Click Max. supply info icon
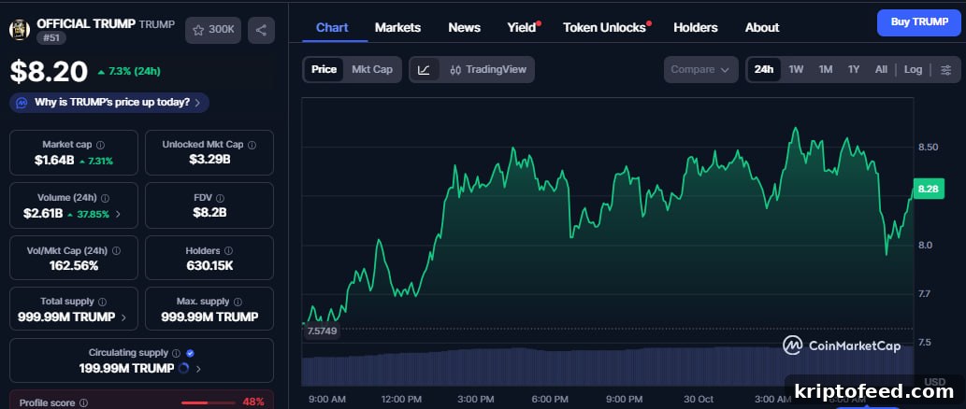966x409 pixels. tap(238, 302)
